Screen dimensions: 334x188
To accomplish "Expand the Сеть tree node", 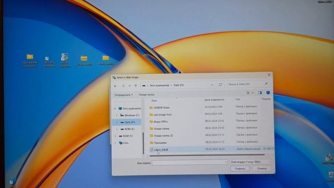I will tap(115, 143).
